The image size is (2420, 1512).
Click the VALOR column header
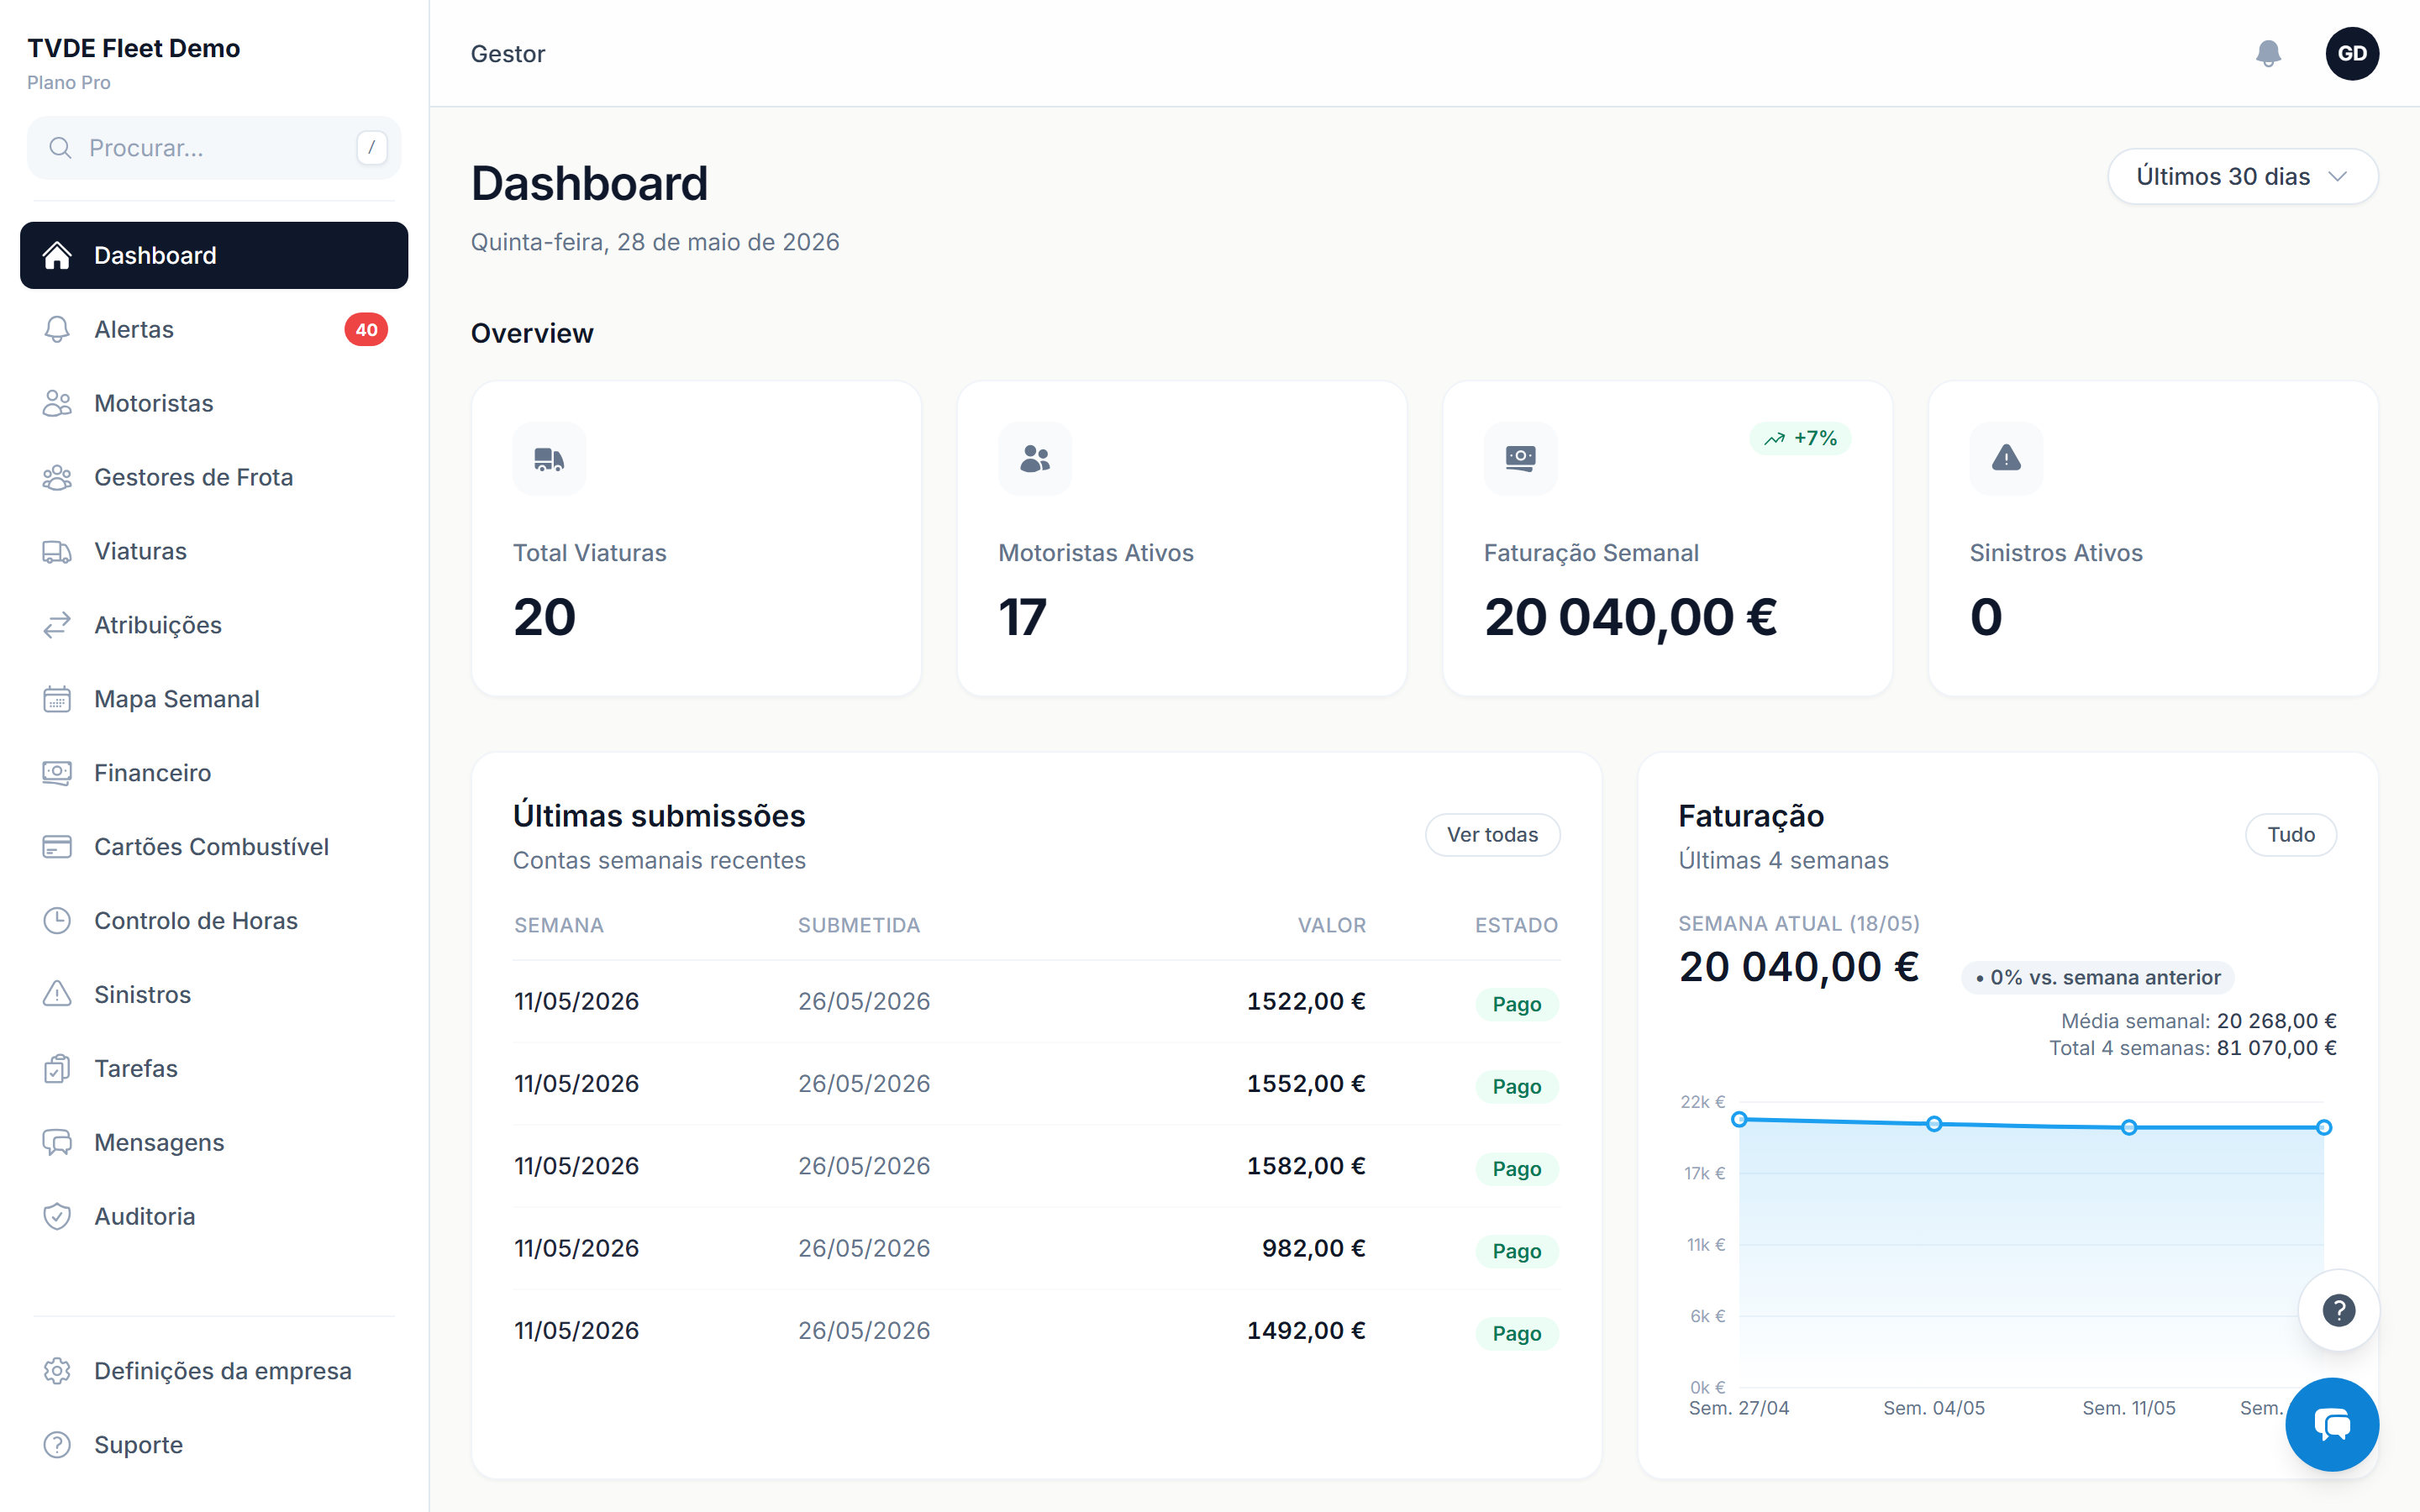click(x=1332, y=926)
